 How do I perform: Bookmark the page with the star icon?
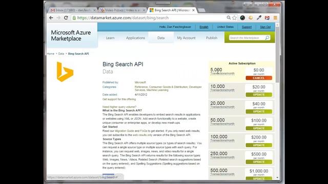tap(234, 18)
